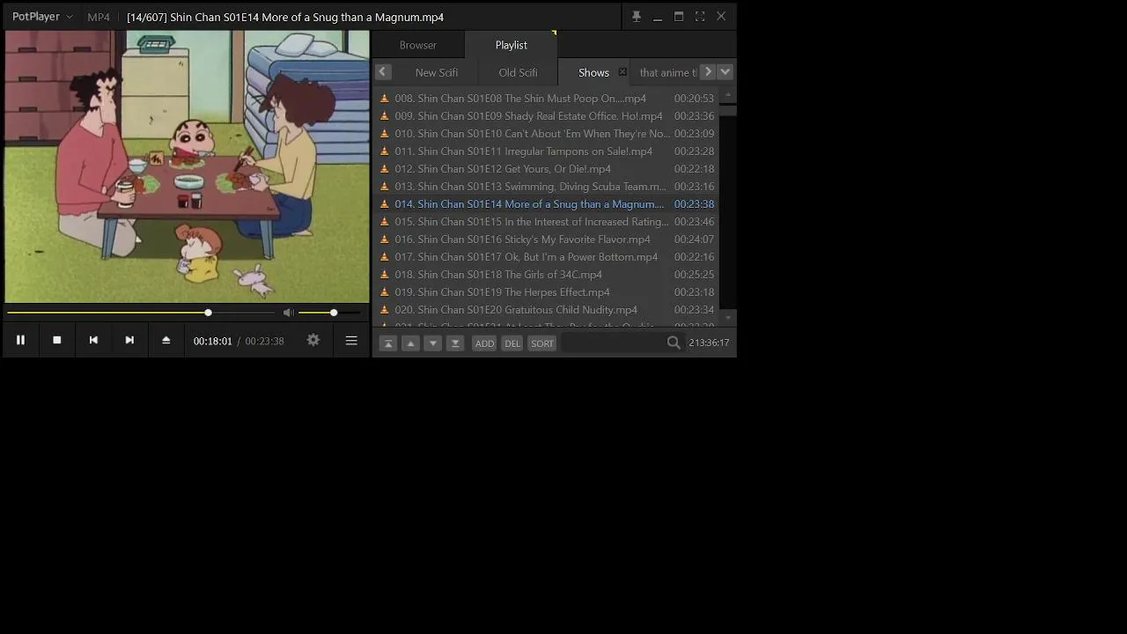The image size is (1127, 634).
Task: Select playing episode 014 More of a Snug
Action: coord(547,204)
